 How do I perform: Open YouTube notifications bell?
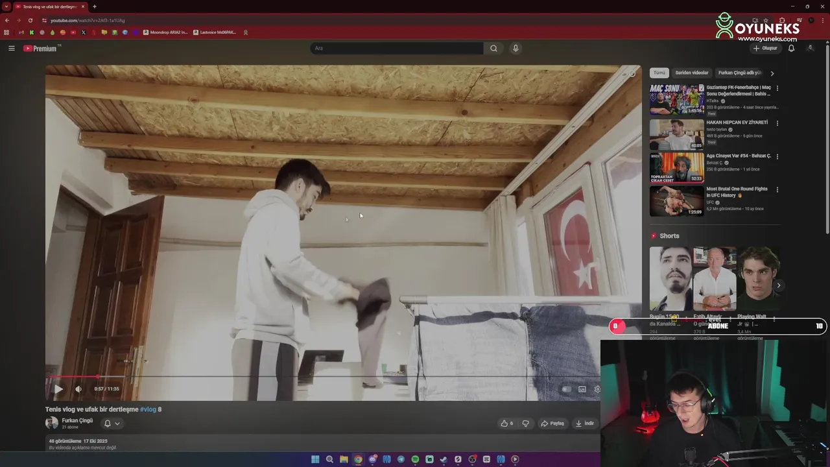[x=791, y=48]
